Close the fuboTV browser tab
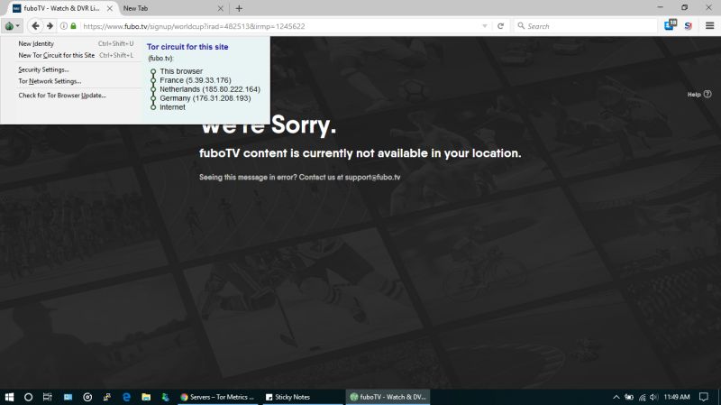This screenshot has width=721, height=405. [109, 8]
